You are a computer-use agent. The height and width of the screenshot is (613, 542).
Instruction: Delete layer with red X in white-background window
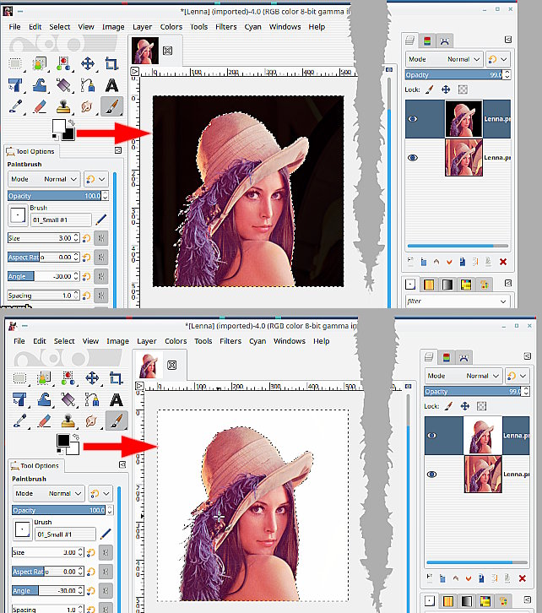[x=522, y=578]
